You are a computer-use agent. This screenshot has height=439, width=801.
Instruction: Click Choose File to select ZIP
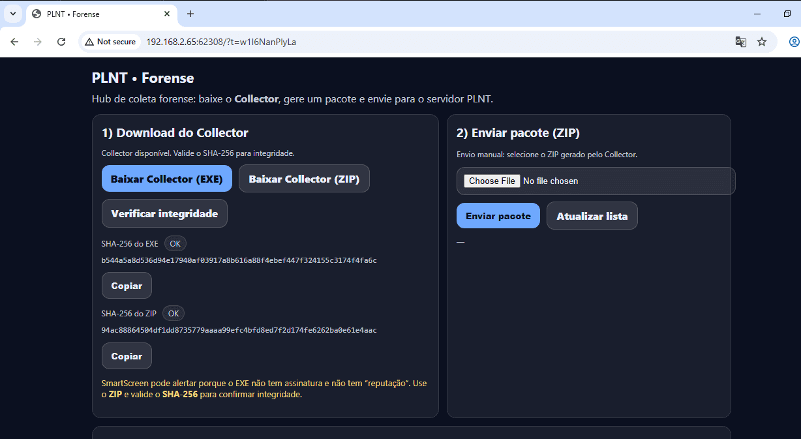point(492,181)
